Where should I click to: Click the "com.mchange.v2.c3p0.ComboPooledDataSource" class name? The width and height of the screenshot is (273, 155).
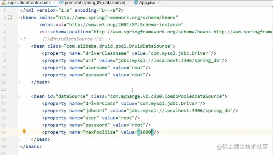(x=166, y=96)
